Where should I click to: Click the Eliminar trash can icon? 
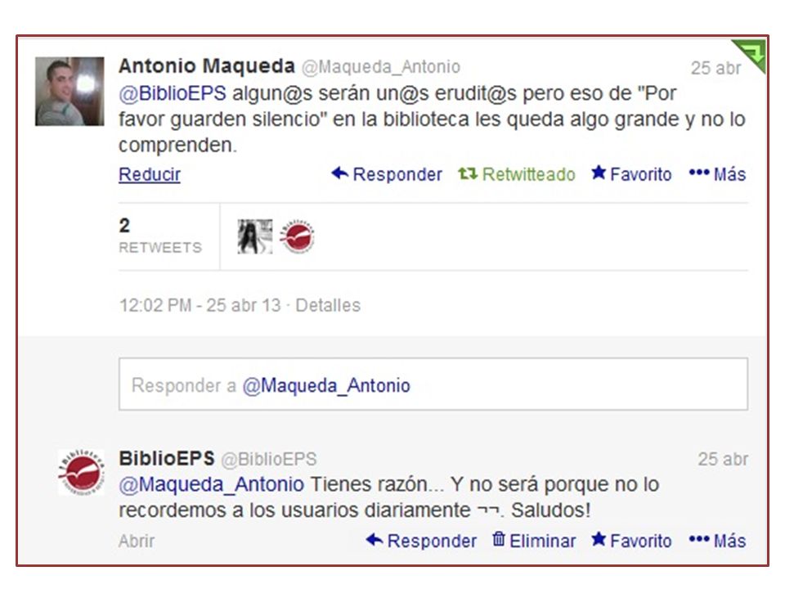[x=498, y=539]
